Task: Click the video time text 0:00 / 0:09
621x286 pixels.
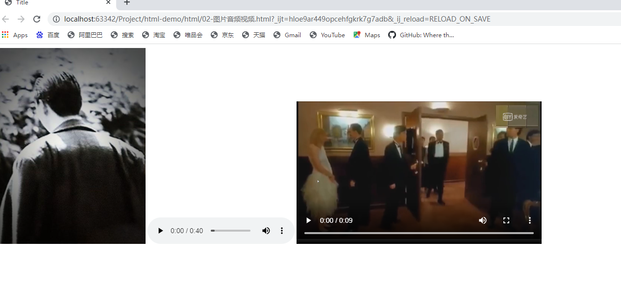Action: click(336, 220)
